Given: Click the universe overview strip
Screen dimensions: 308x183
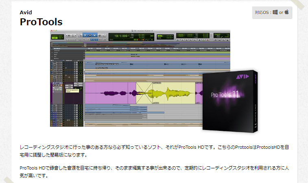Looking at the screenshot, I should click(140, 45).
